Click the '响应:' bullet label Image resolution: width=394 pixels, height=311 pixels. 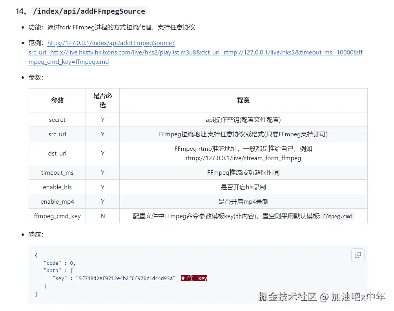(36, 235)
